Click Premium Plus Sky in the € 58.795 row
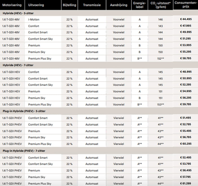The height and width of the screenshot is (186, 198). [40, 59]
